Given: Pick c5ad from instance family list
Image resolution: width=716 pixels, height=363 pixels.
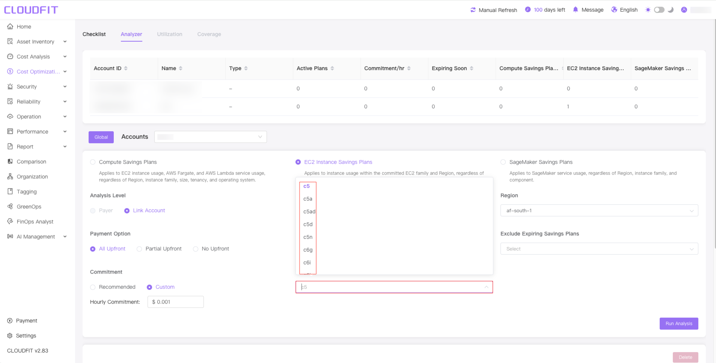Looking at the screenshot, I should (x=394, y=211).
